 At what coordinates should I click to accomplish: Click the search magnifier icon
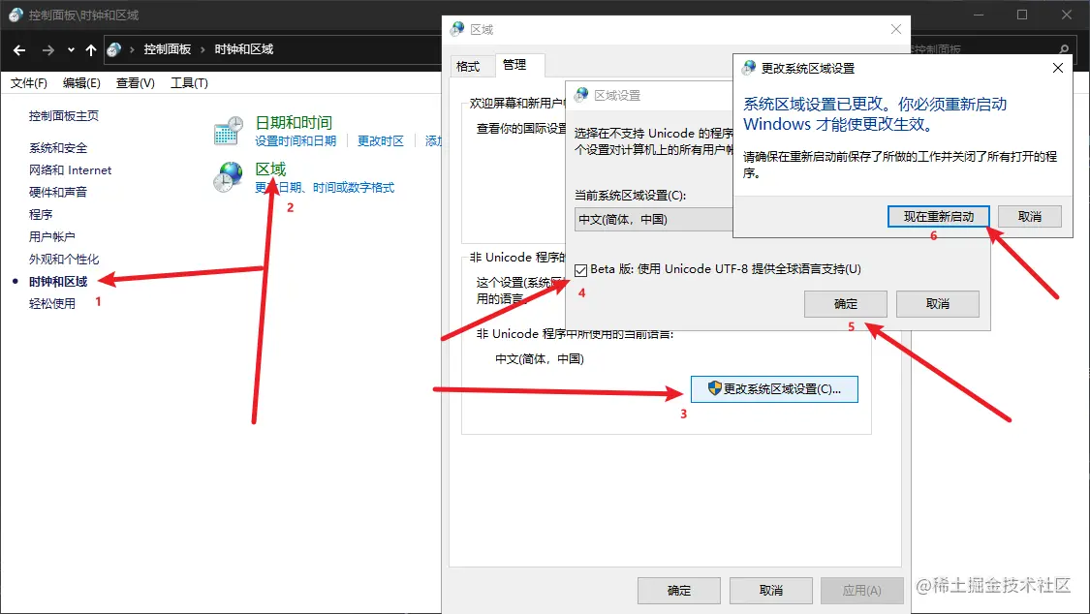[1064, 48]
